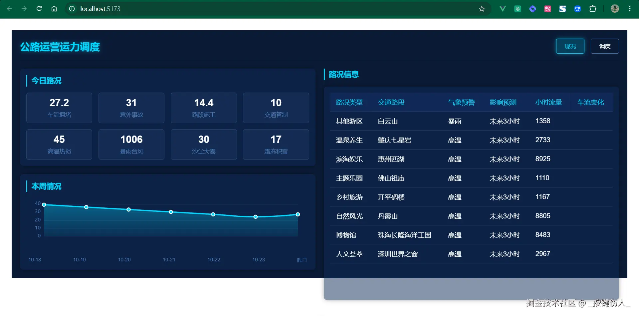Click the hourly flow value 8925
This screenshot has height=316, width=639.
tap(543, 159)
